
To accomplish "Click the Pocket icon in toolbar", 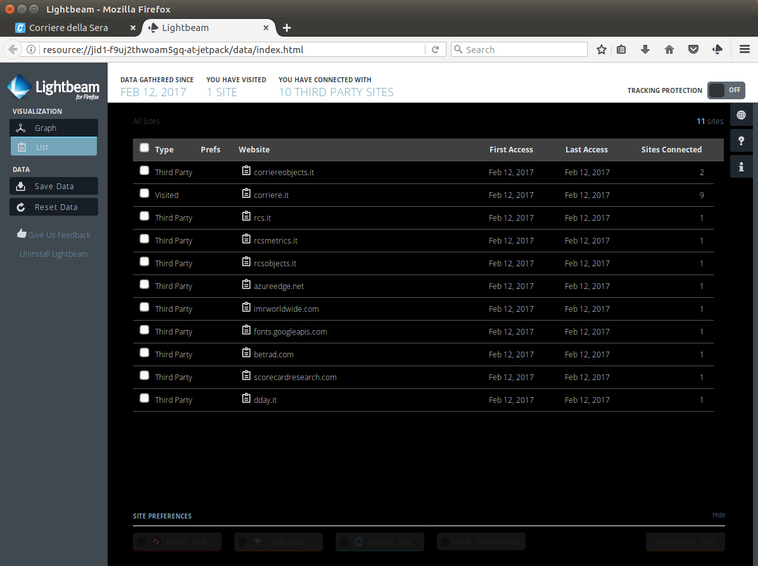I will (x=693, y=49).
